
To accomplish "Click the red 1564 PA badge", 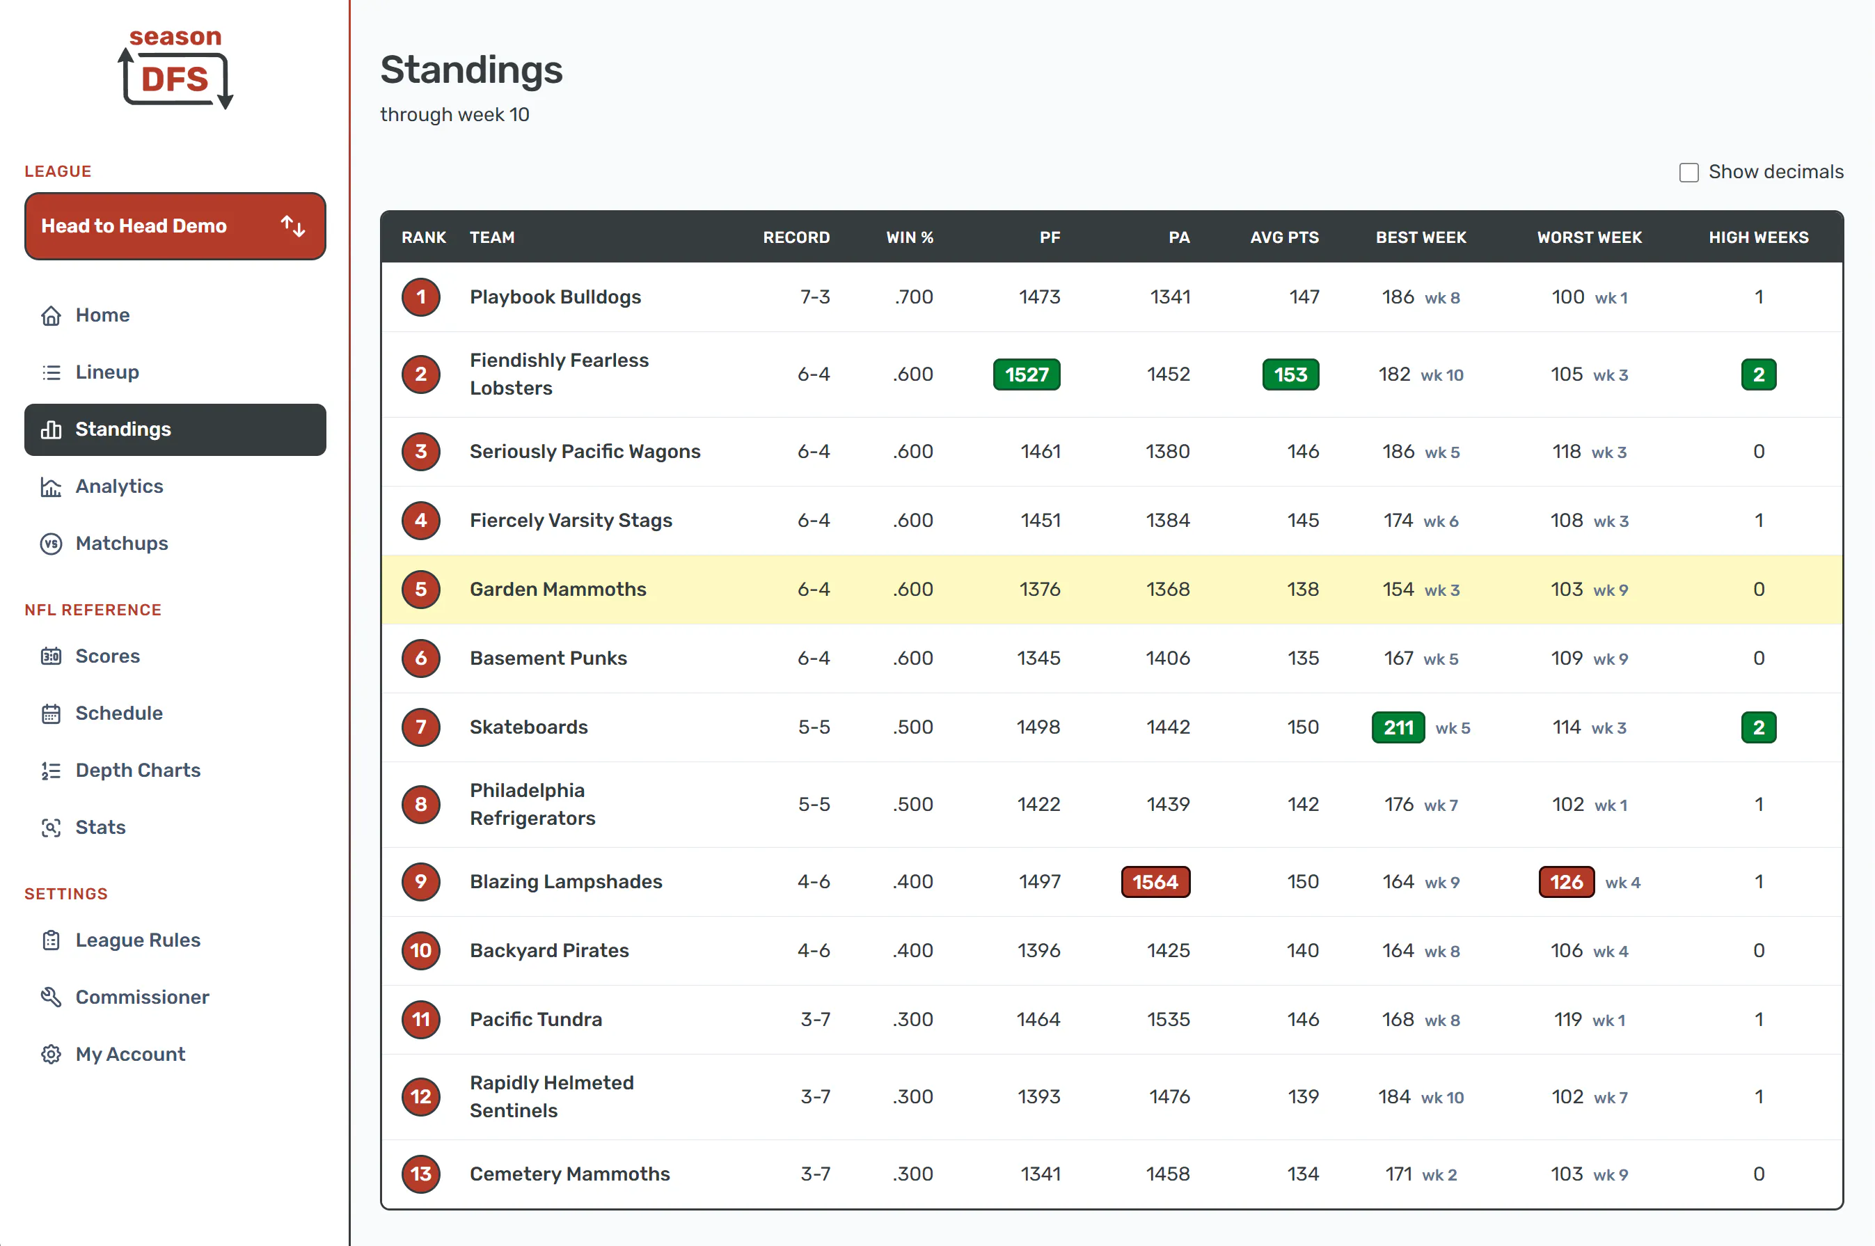I will click(1155, 882).
